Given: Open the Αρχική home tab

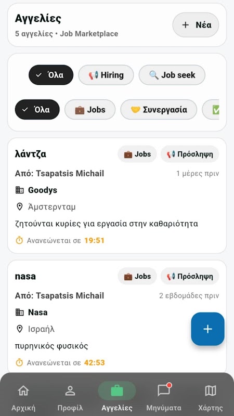Looking at the screenshot, I should pyautogui.click(x=23, y=398).
